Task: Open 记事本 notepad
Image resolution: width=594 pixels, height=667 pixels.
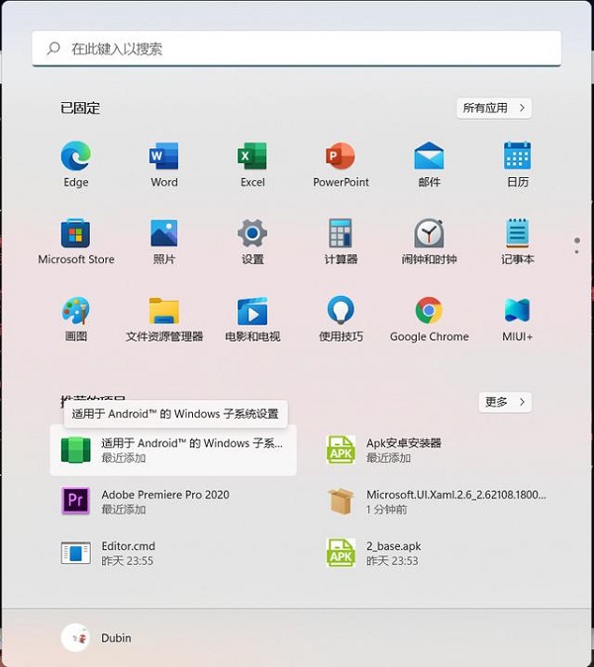Action: point(518,241)
